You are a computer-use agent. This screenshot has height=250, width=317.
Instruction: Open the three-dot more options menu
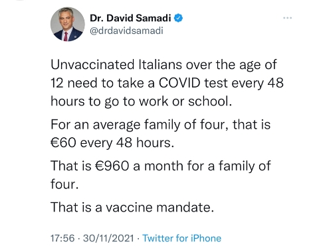287,18
